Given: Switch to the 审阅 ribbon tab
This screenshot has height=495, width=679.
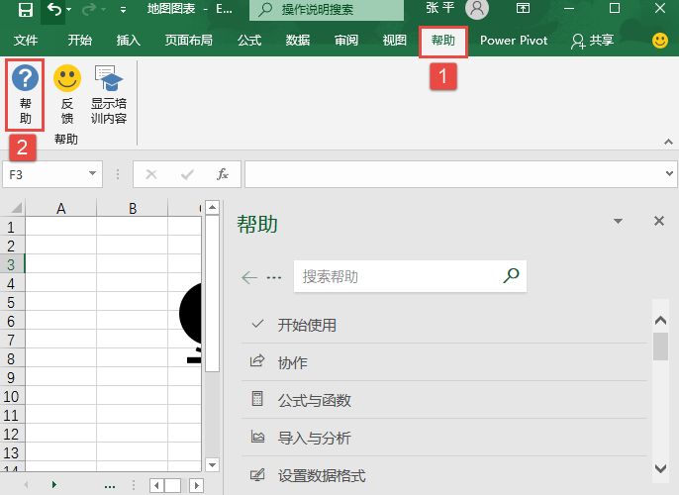Looking at the screenshot, I should point(346,41).
